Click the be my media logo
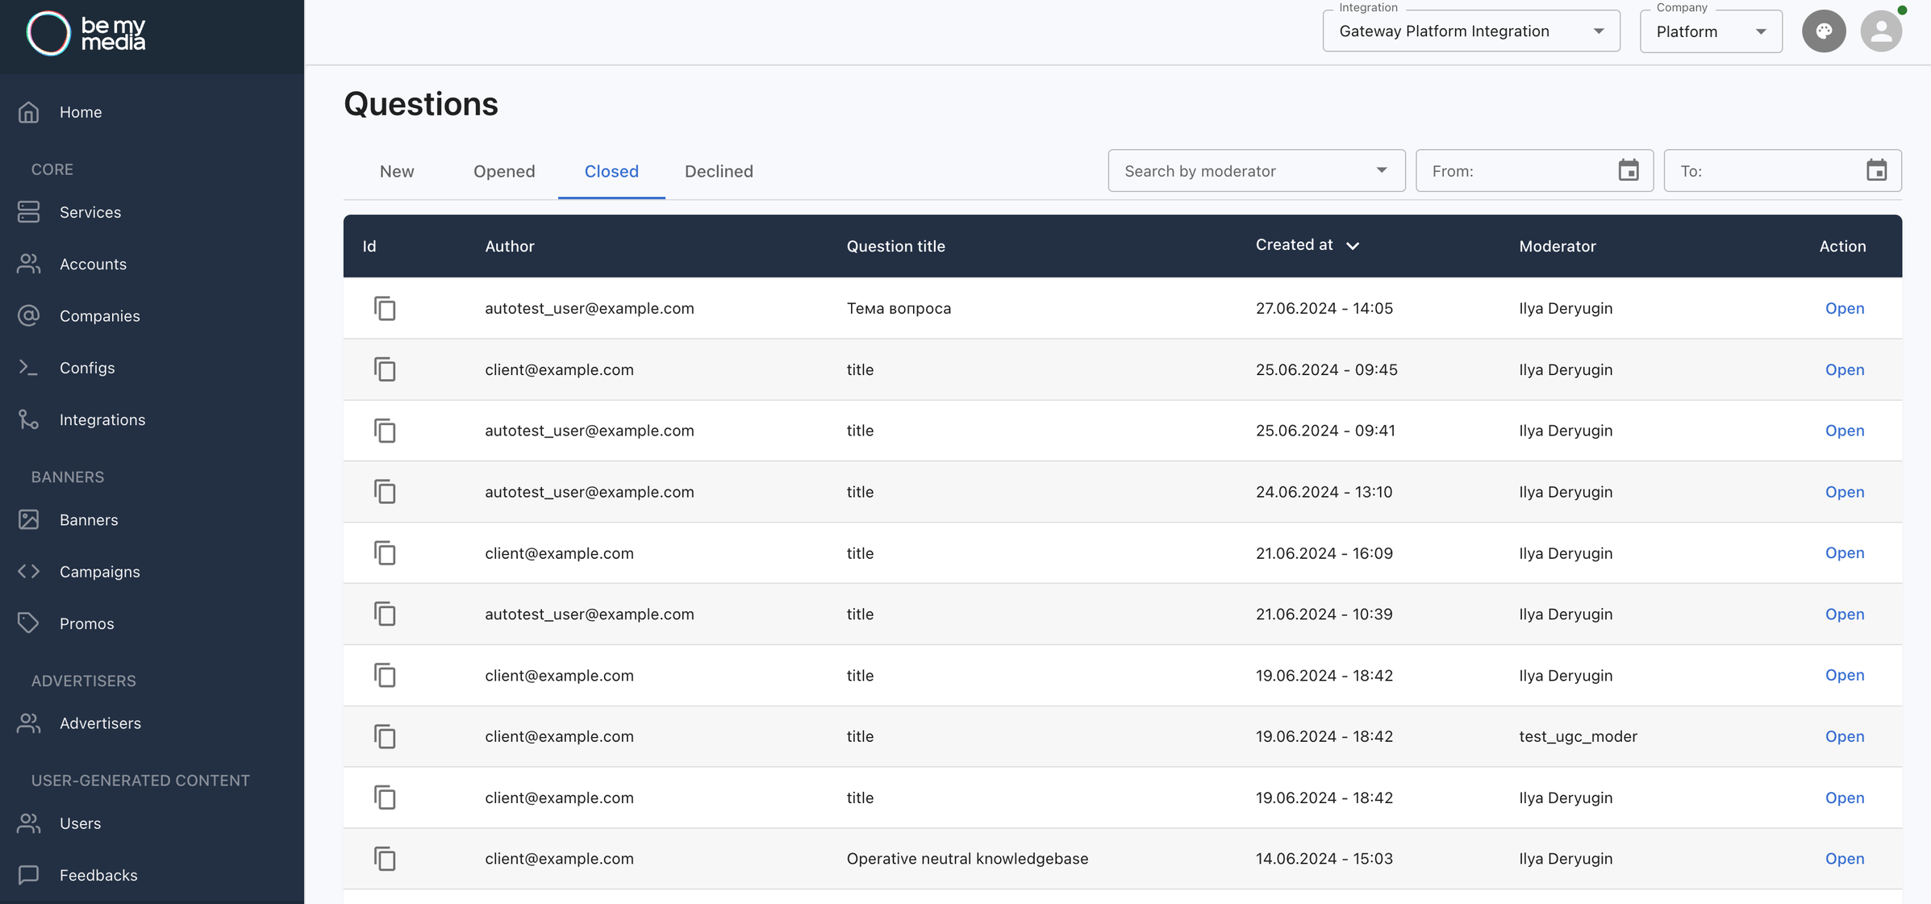Image resolution: width=1931 pixels, height=904 pixels. [x=86, y=33]
